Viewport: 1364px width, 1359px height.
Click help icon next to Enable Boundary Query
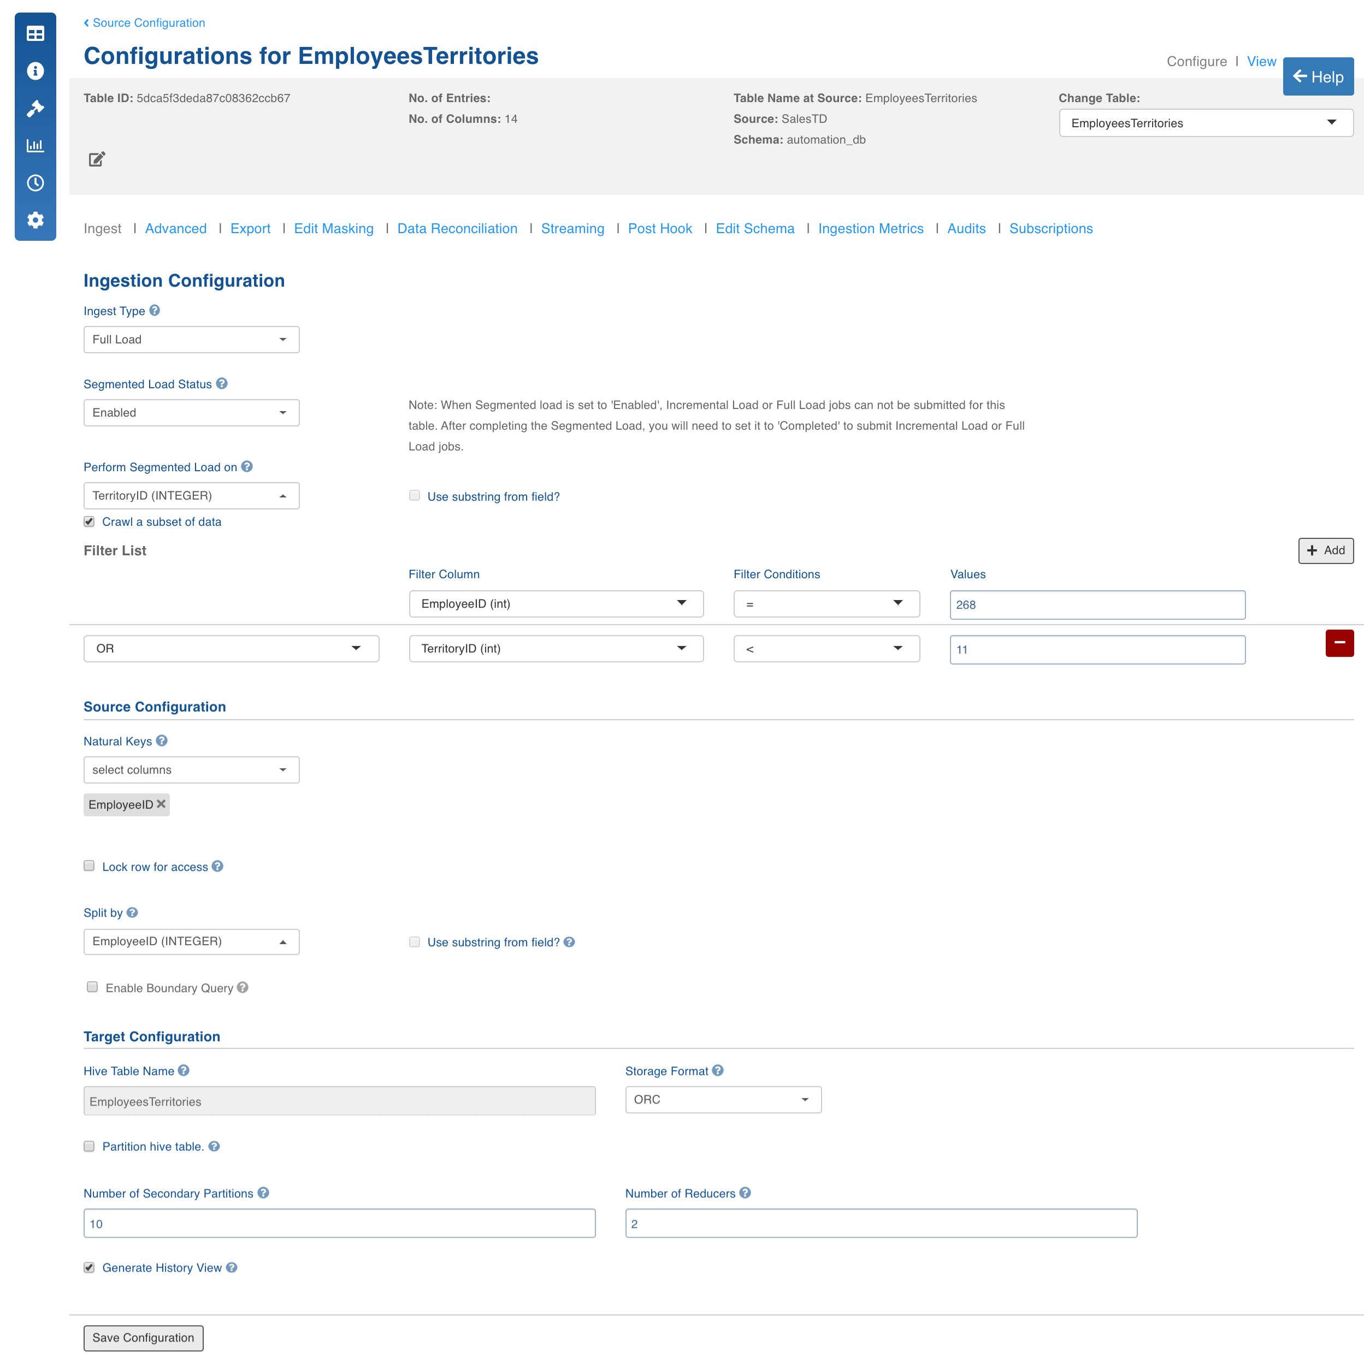click(x=242, y=987)
